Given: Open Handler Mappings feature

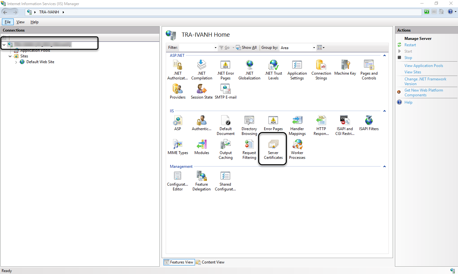Looking at the screenshot, I should [x=297, y=125].
